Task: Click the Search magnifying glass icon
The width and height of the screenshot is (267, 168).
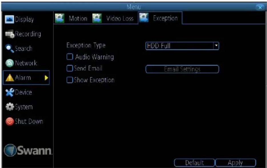Action: point(9,48)
